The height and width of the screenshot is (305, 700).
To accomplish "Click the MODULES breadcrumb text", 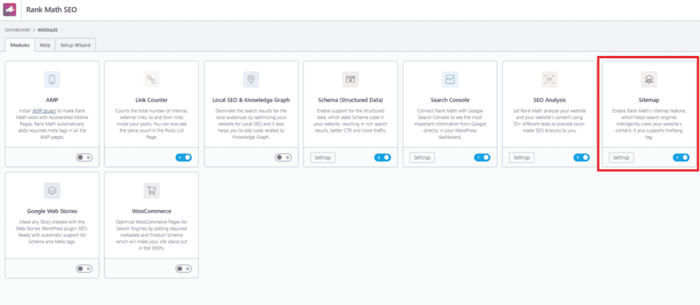I will [x=48, y=30].
